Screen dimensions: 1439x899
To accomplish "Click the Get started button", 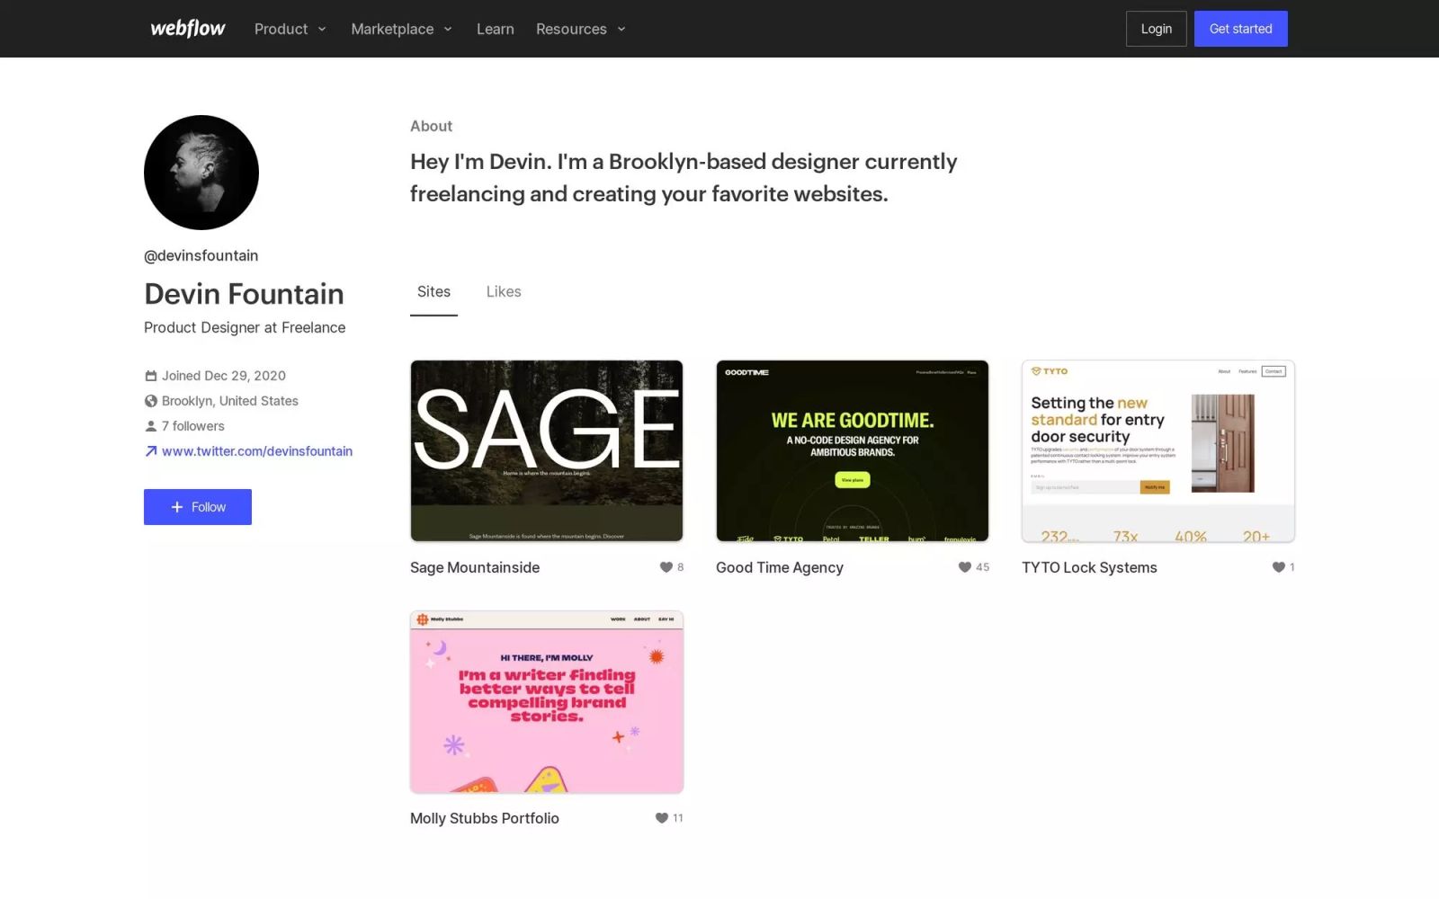I will point(1241,29).
